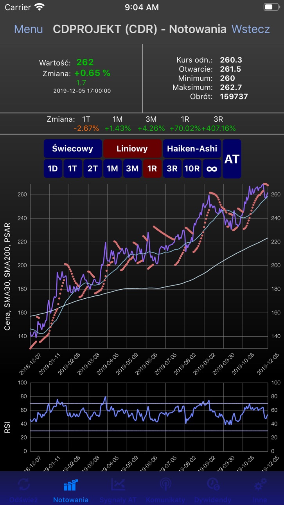This screenshot has height=505, width=284.
Task: Open the Menu link in header
Action: pyautogui.click(x=29, y=29)
